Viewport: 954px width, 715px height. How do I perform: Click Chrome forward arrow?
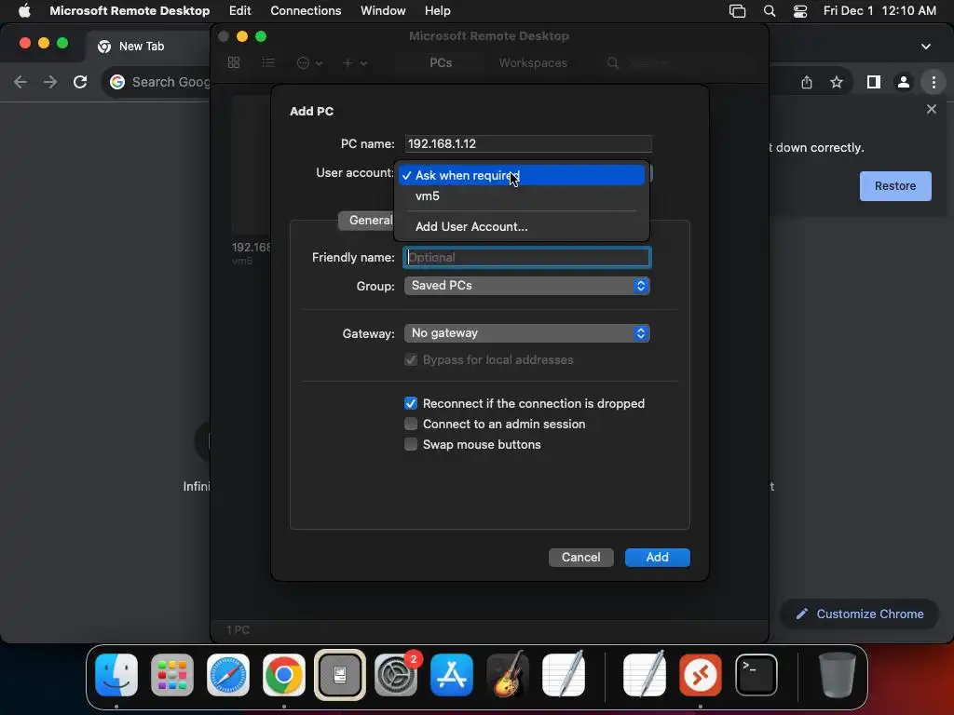tap(50, 82)
